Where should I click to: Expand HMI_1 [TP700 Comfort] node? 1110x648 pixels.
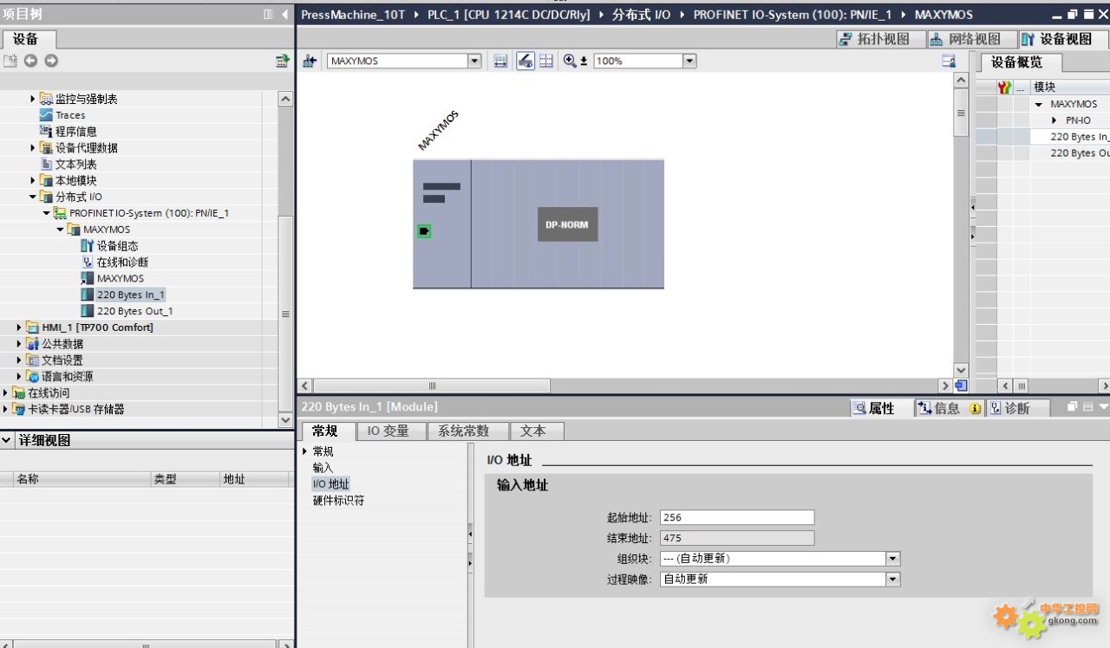[19, 327]
